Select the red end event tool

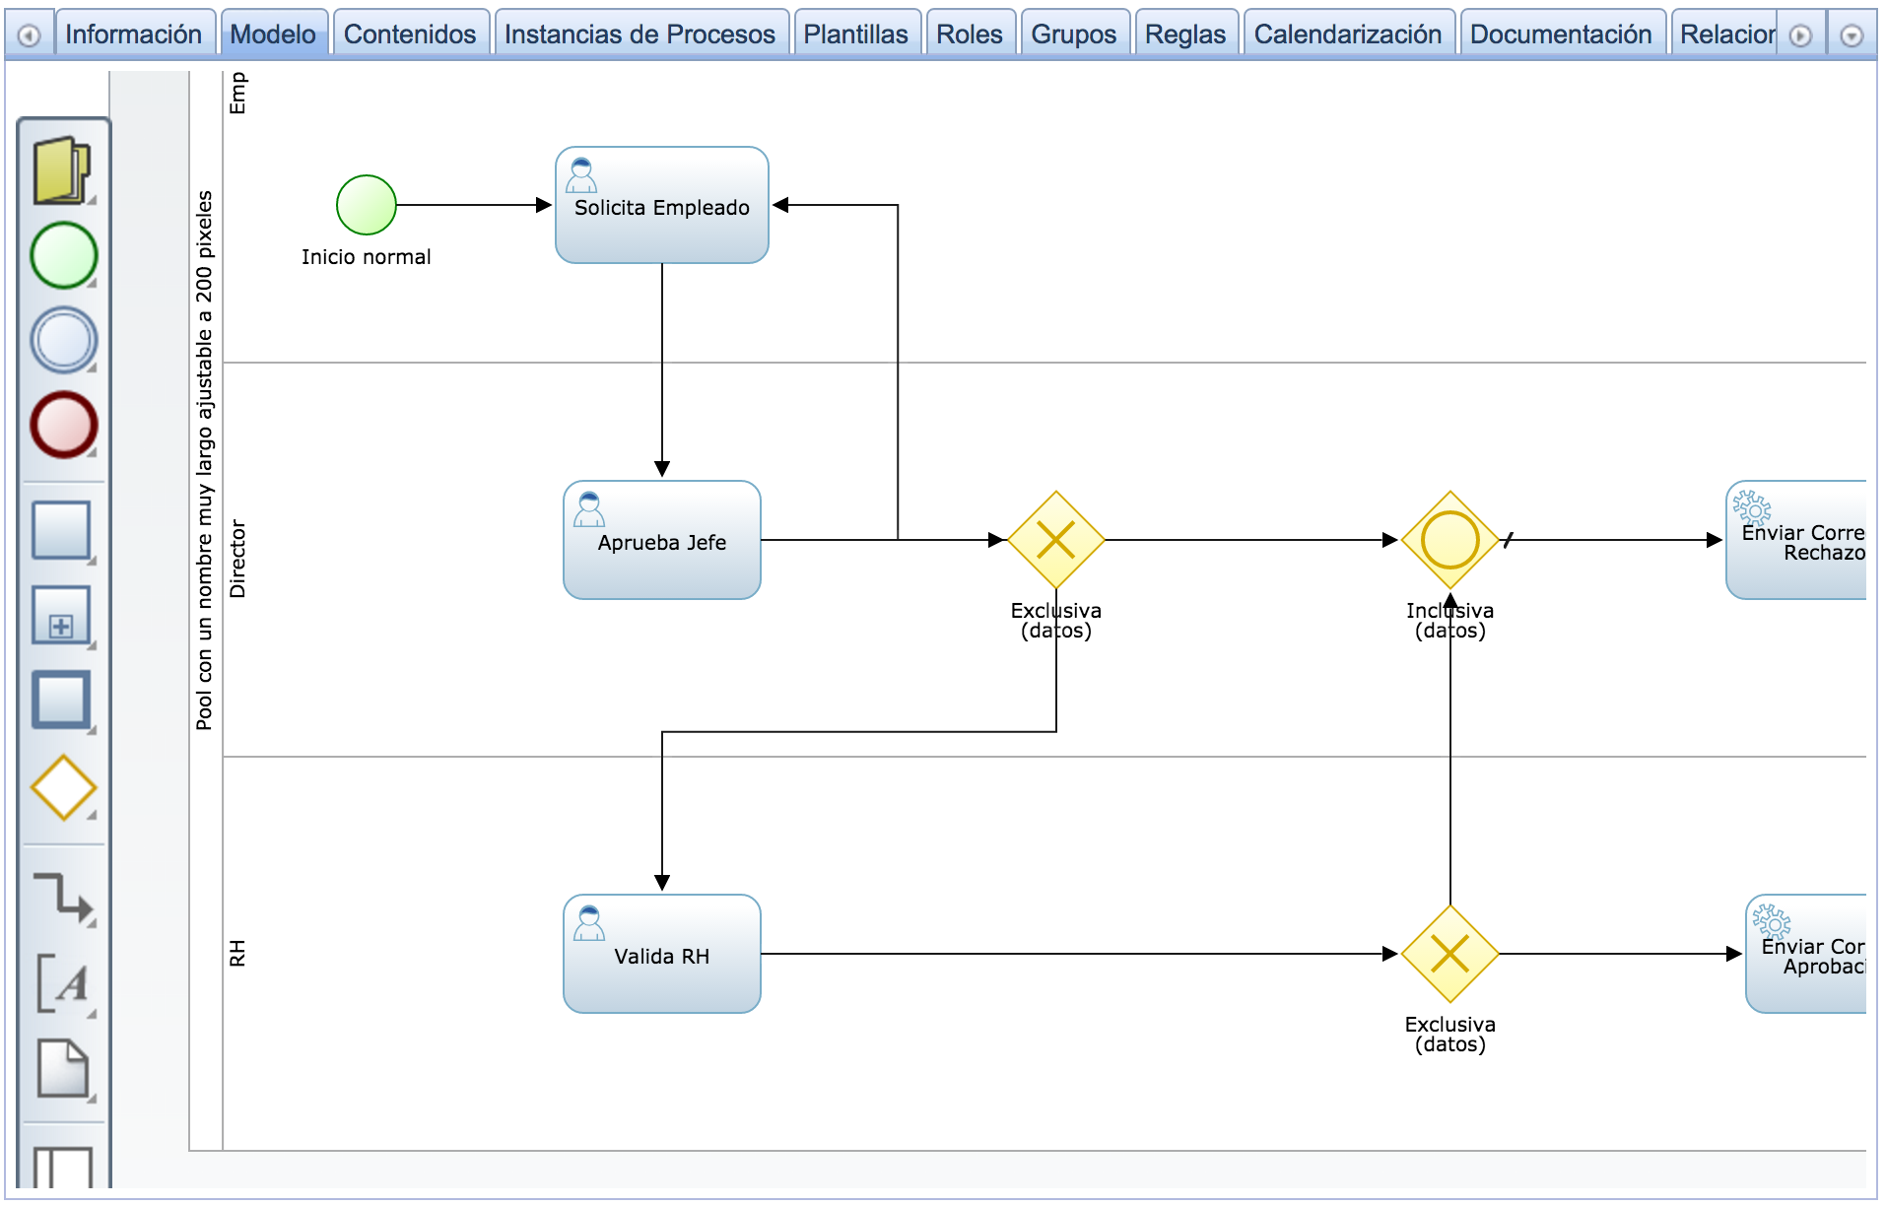(x=63, y=425)
